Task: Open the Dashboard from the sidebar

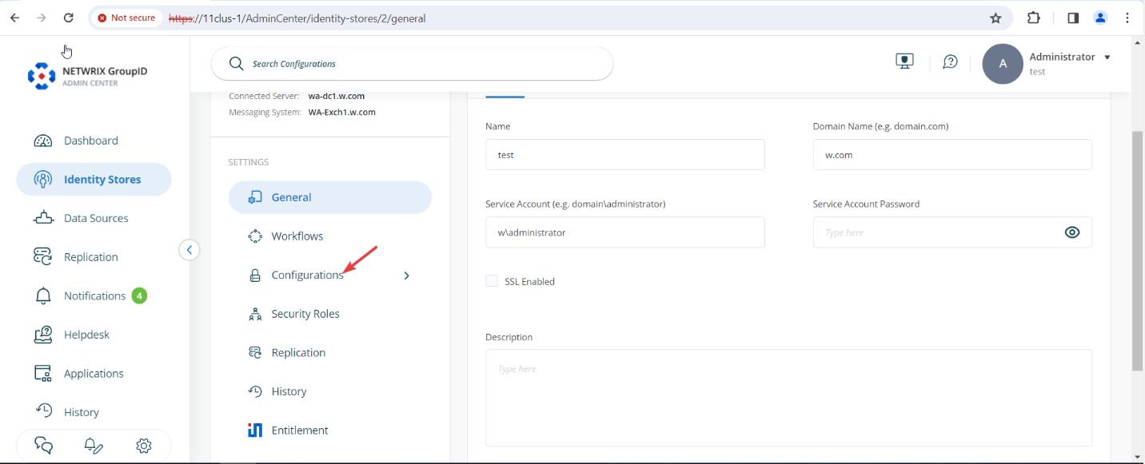Action: [90, 140]
